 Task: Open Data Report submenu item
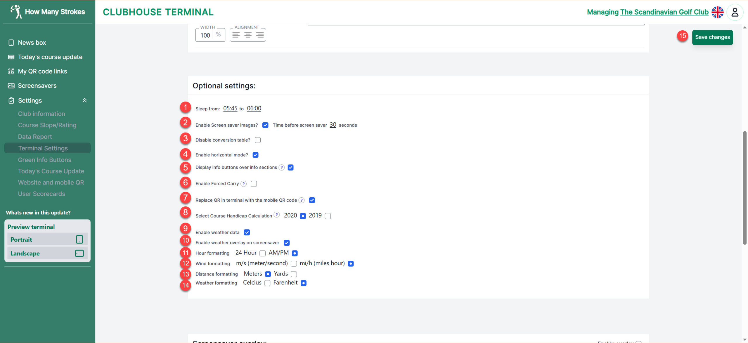pyautogui.click(x=35, y=137)
